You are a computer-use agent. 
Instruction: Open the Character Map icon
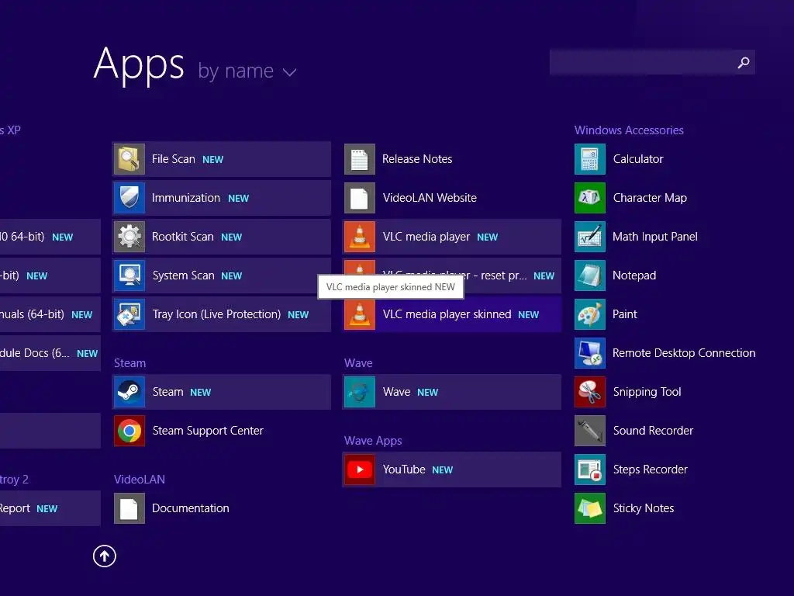(x=590, y=198)
